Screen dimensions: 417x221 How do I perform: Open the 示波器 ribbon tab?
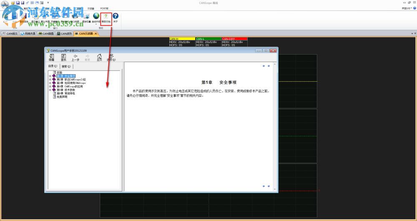pos(90,8)
